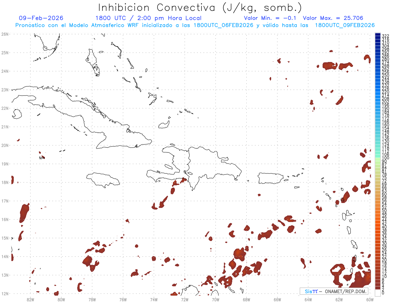Click the "66W" longitude label
This screenshot has width=393, height=304.
(x=277, y=299)
